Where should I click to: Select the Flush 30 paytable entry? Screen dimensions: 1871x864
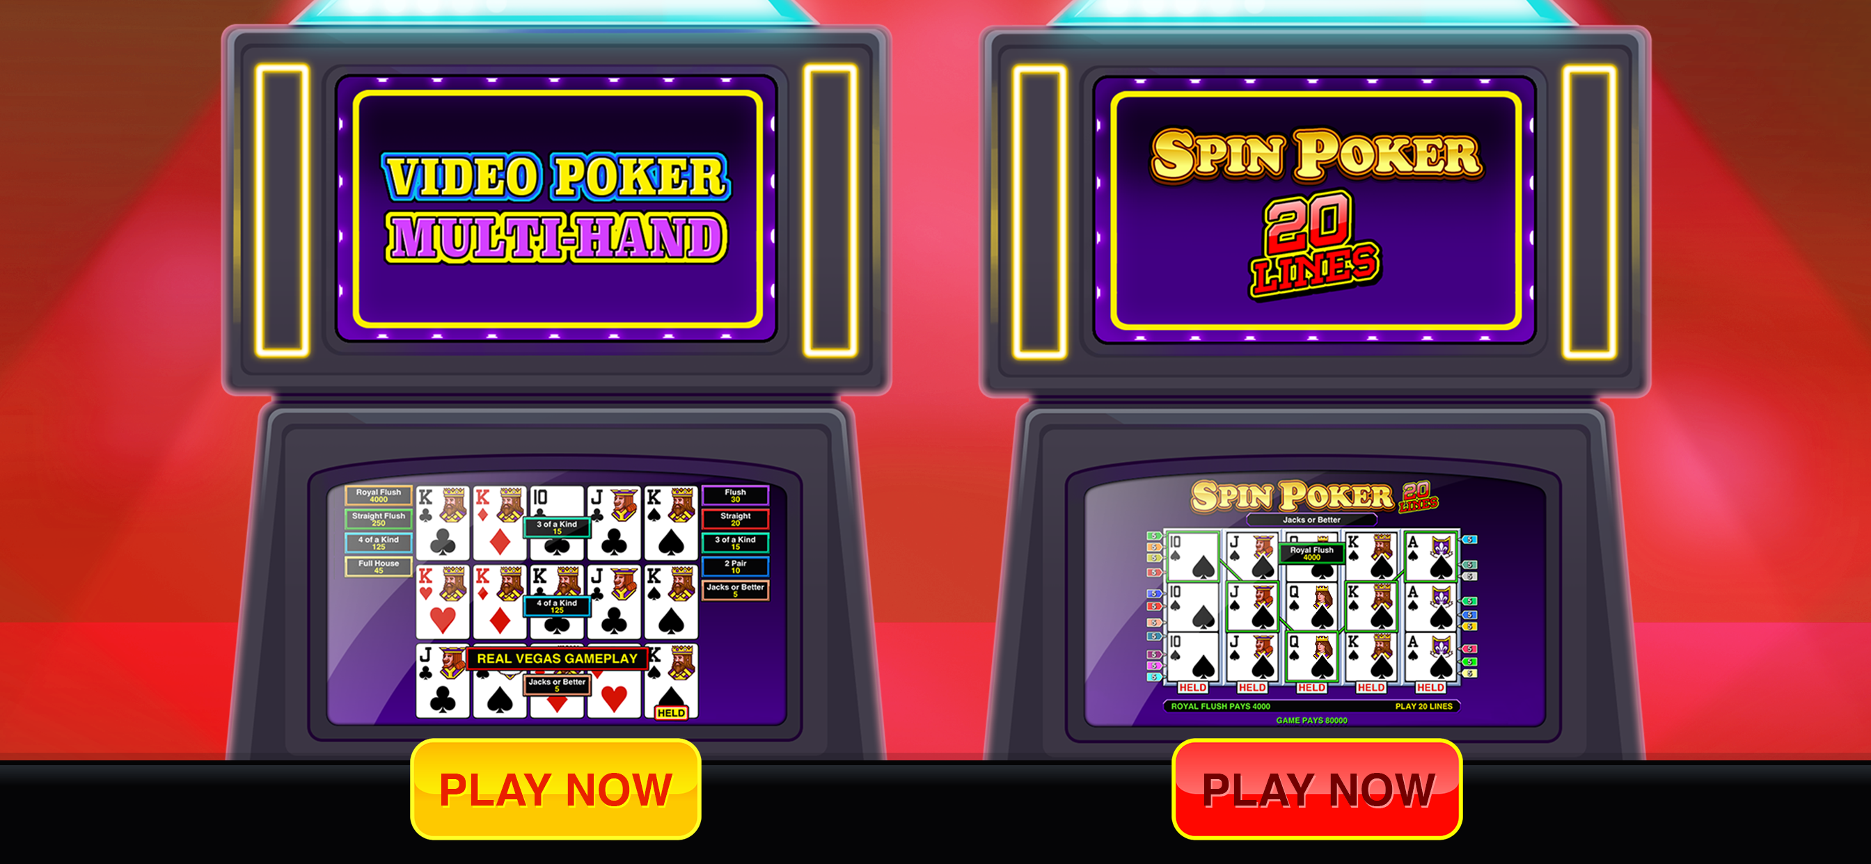(735, 495)
